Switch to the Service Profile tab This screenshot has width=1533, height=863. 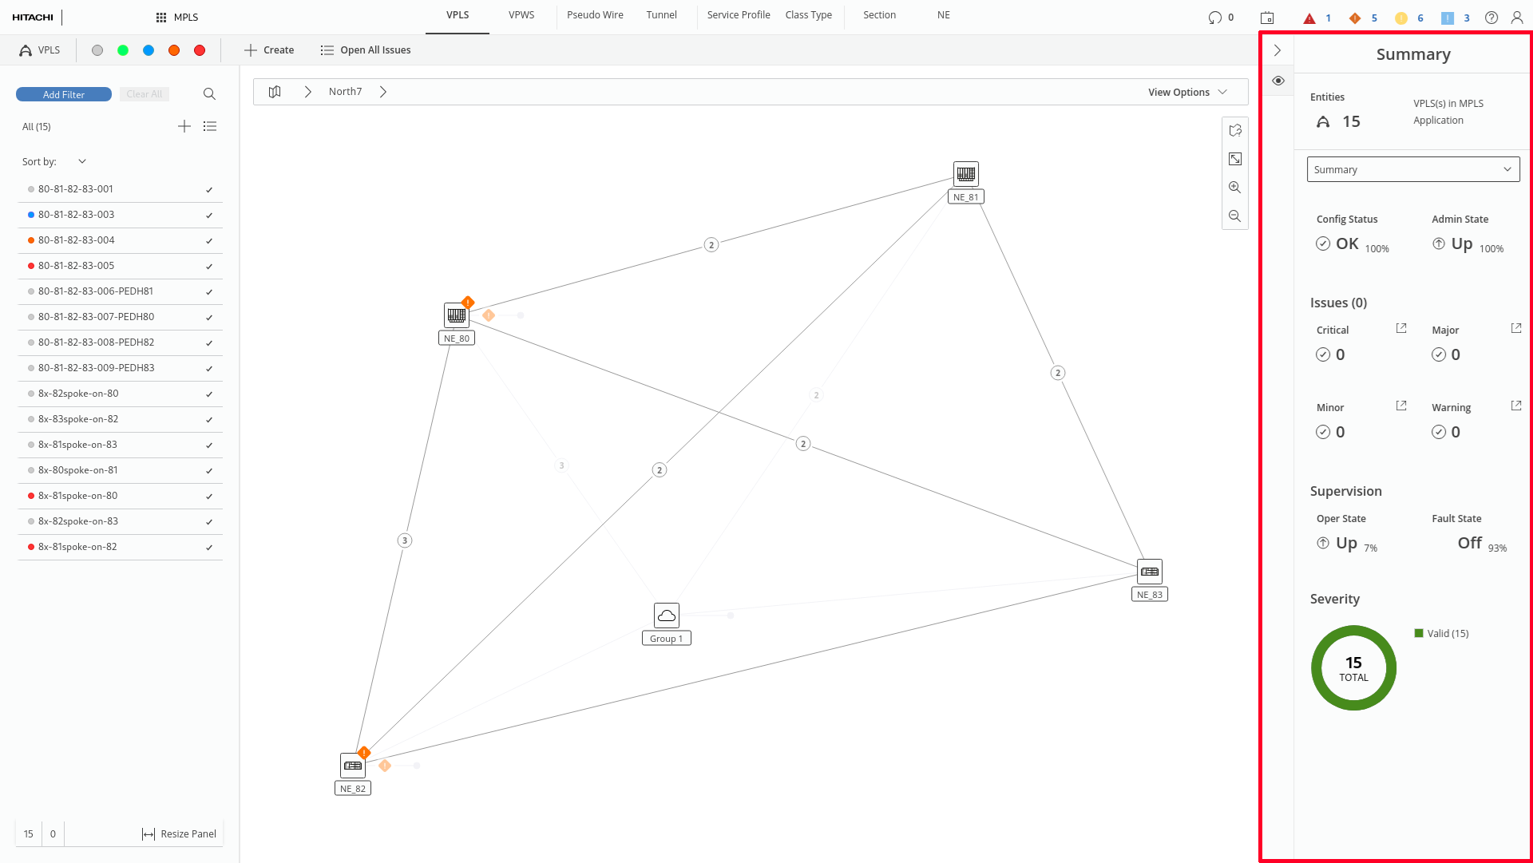738,15
